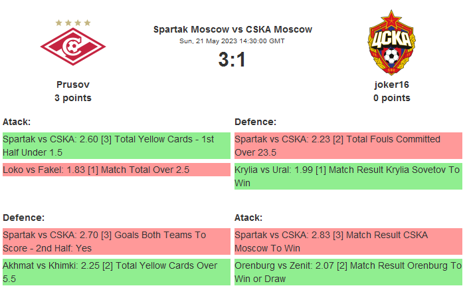Click the CSKA Moscow club crest
Viewport: 465px width, 306px height.
coord(392,43)
